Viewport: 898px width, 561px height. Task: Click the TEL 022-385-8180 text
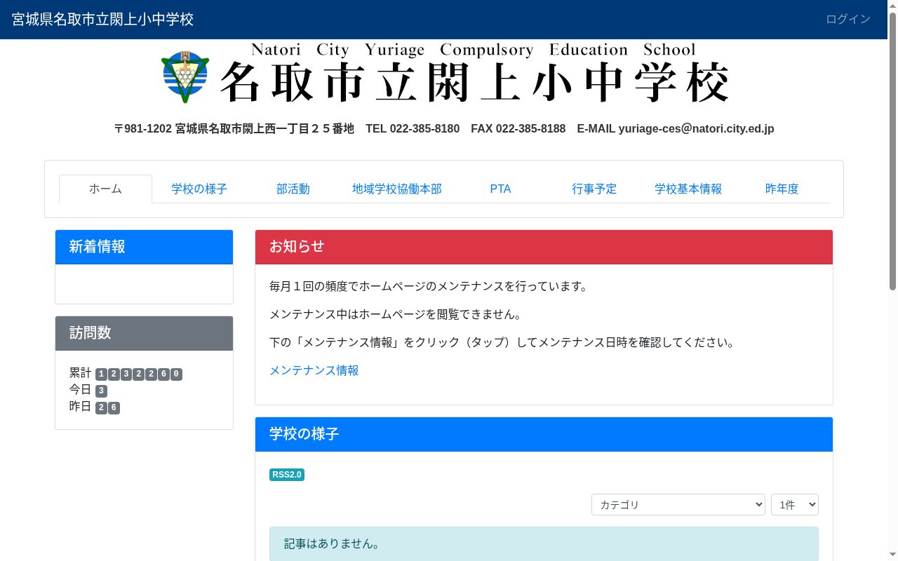coord(413,129)
